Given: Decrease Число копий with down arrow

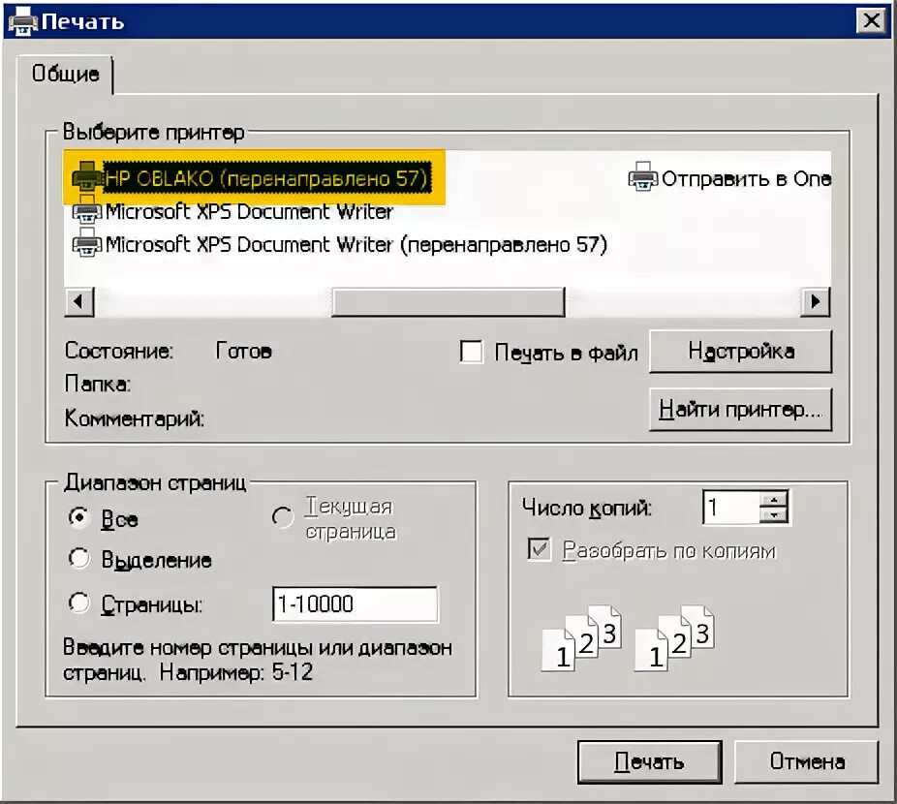Looking at the screenshot, I should pyautogui.click(x=773, y=515).
